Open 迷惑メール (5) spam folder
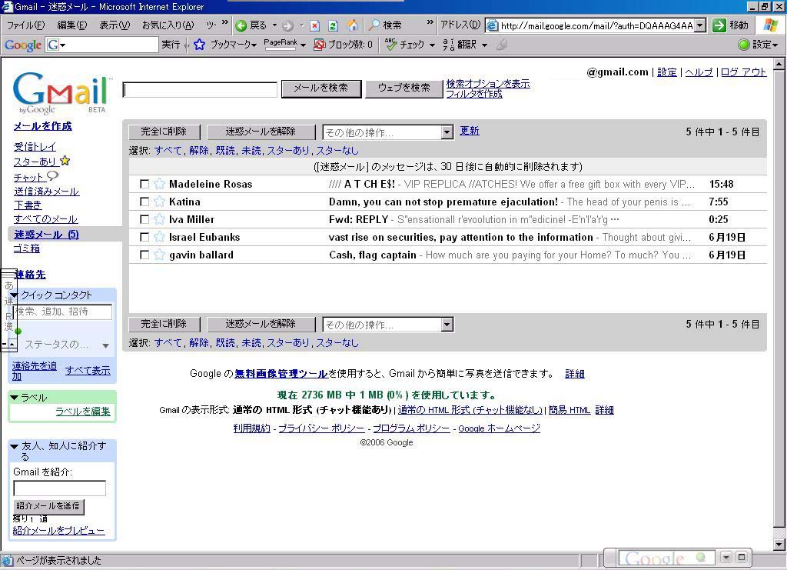Viewport: 787px width, 570px height. tap(46, 235)
